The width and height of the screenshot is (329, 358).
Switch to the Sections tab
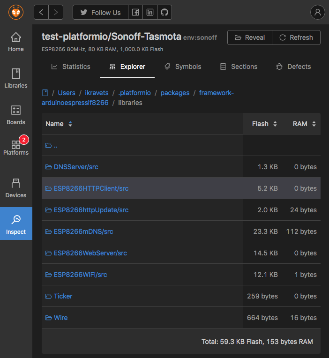[239, 67]
